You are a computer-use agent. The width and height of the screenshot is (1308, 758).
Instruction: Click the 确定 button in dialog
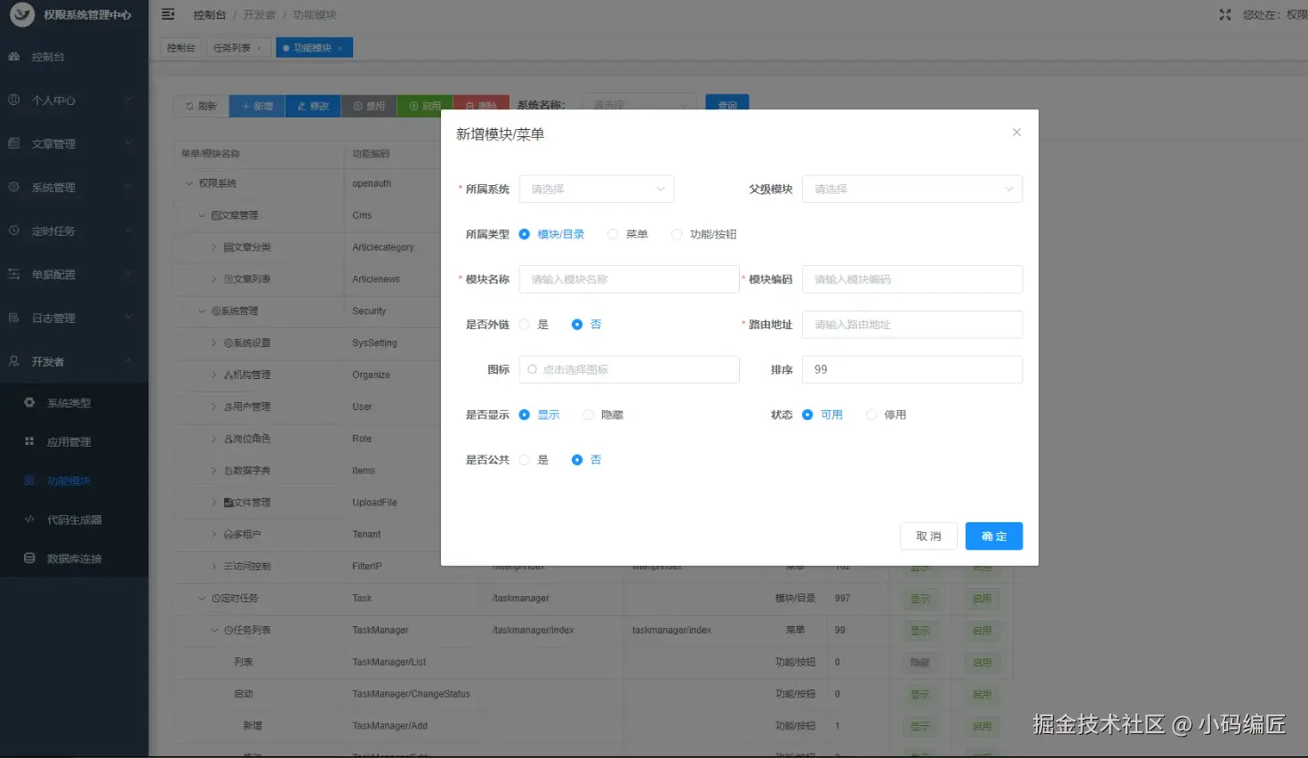pos(994,536)
